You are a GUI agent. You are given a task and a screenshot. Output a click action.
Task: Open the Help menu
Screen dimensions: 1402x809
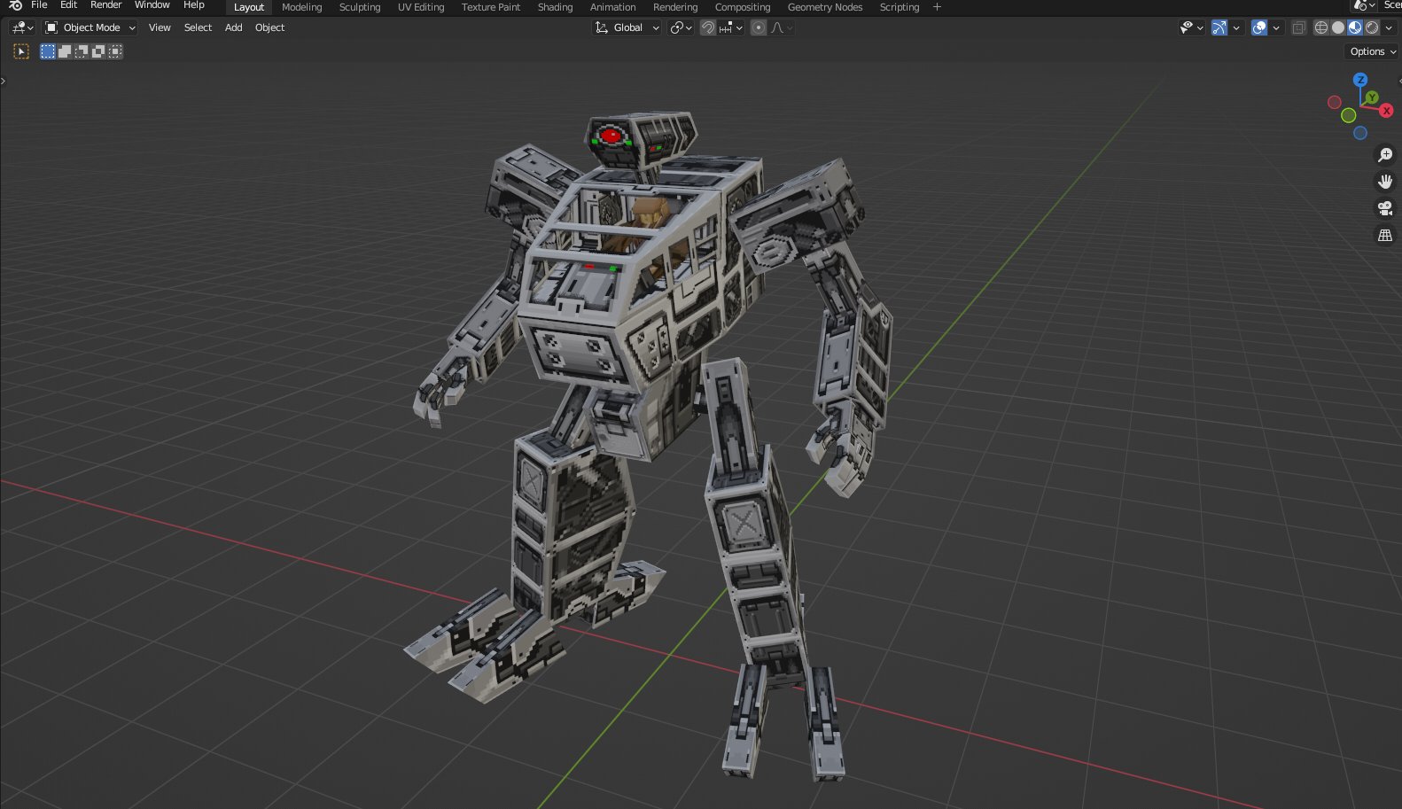pyautogui.click(x=194, y=5)
